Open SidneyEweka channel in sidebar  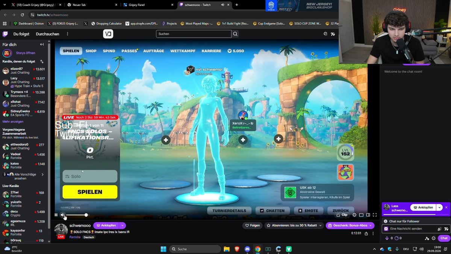pyautogui.click(x=24, y=113)
